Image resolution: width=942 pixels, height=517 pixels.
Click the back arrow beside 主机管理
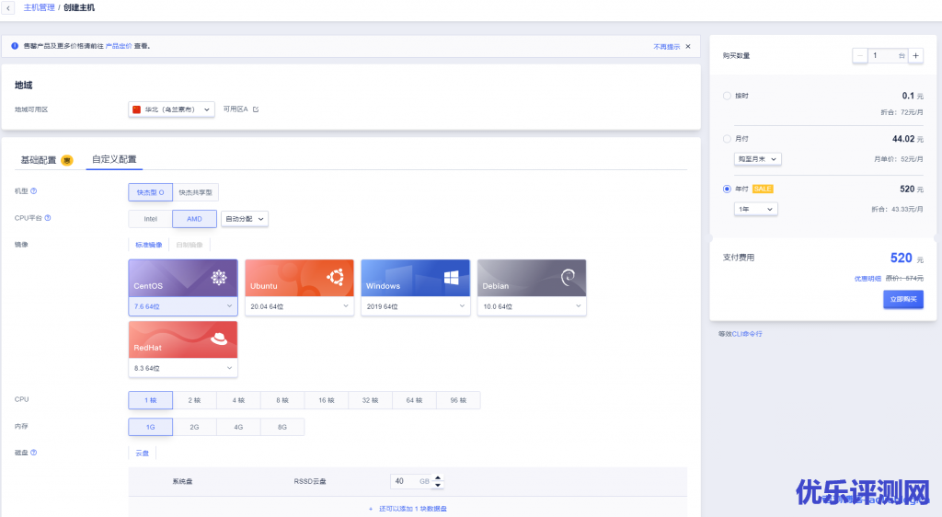coord(9,7)
